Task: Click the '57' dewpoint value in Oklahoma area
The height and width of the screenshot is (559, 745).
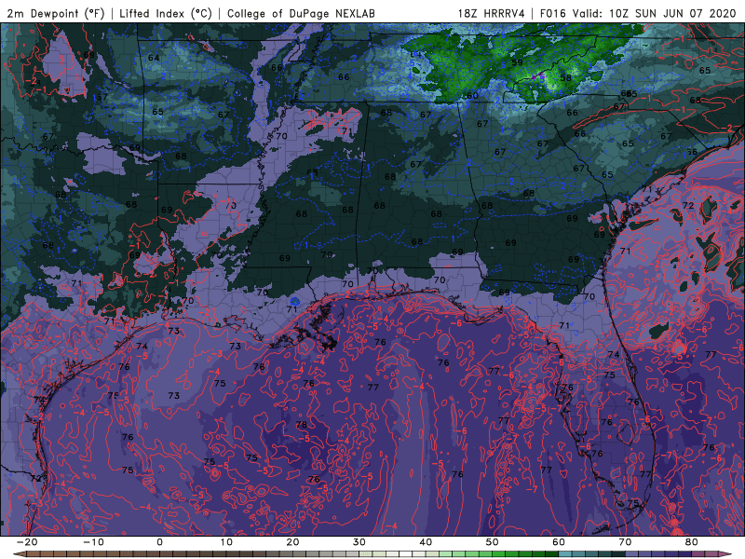Action: [102, 97]
